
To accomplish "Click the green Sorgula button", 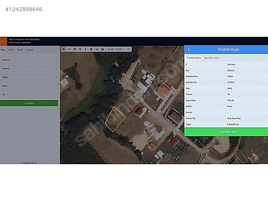I will point(29,103).
